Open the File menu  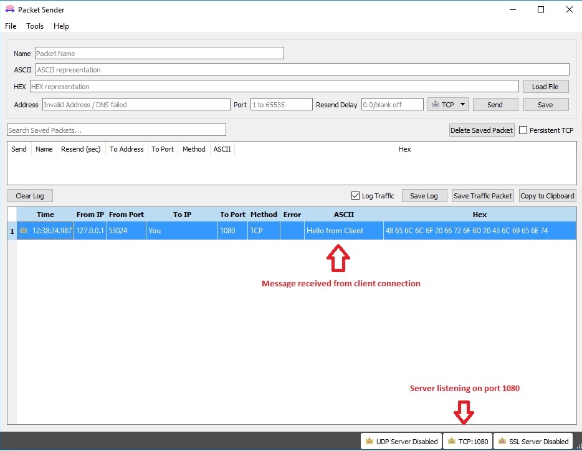(x=10, y=26)
